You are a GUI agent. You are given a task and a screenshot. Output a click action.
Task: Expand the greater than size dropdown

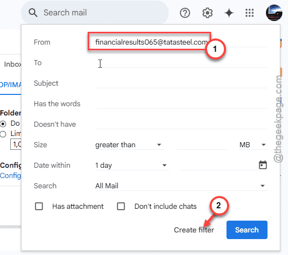click(x=129, y=145)
